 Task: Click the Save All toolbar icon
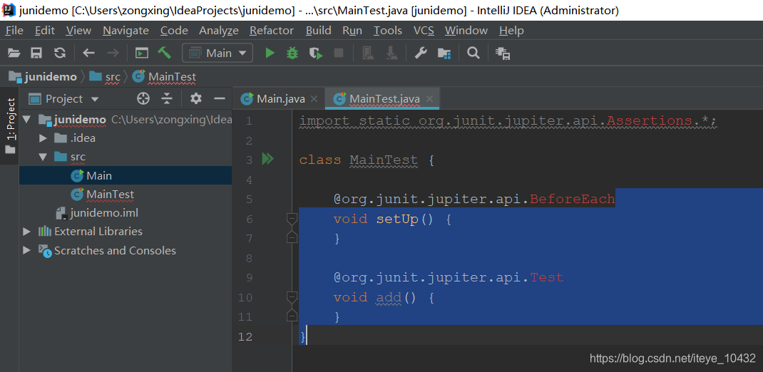[x=36, y=53]
